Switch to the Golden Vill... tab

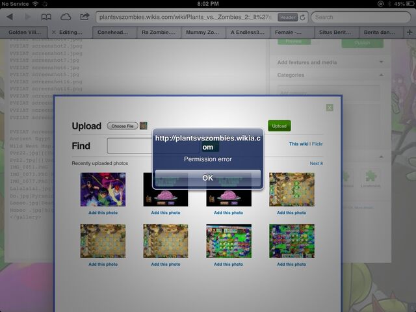(25, 32)
